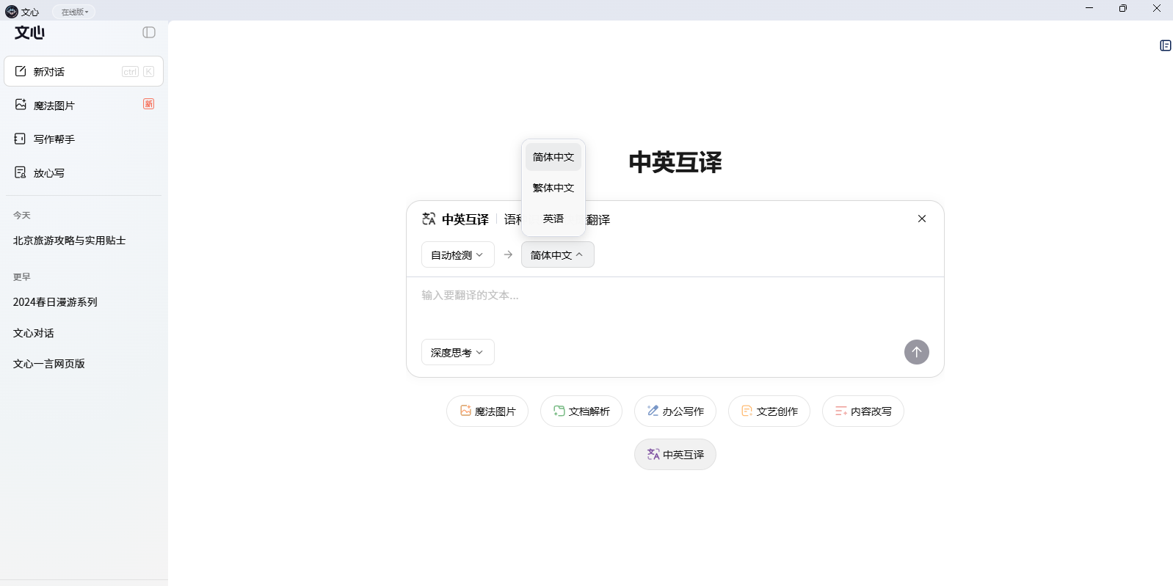Screen dimensions: 1173x586
Task: Collapse the 简体中文 target language dropdown
Action: coord(557,255)
